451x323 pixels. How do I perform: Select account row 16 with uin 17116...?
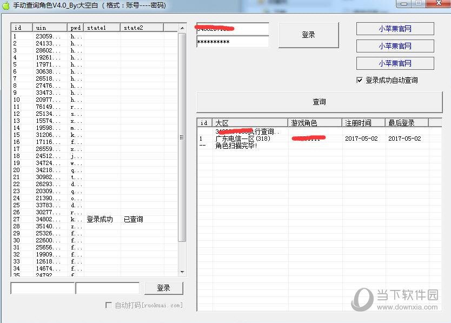point(94,142)
